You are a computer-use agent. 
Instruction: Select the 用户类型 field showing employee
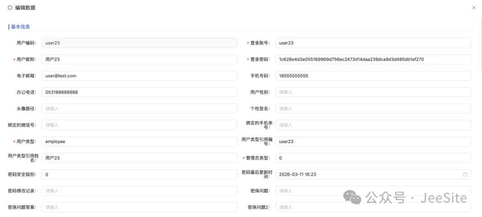point(139,141)
